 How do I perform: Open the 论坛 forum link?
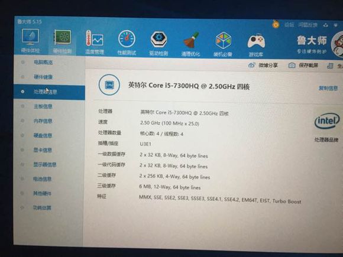point(289,25)
